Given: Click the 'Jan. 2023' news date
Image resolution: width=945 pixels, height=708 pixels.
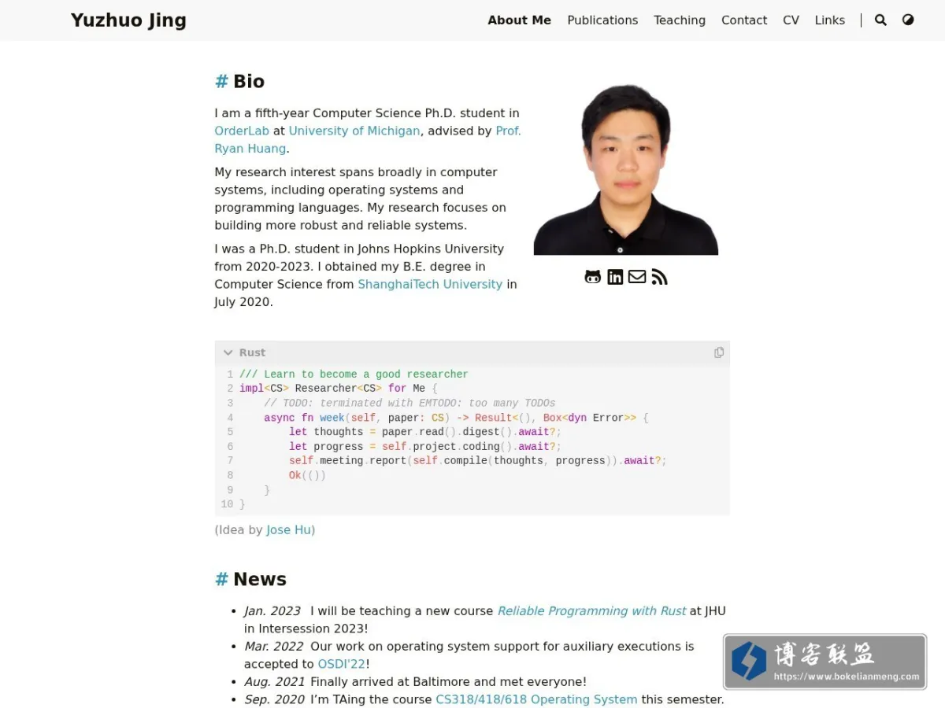Looking at the screenshot, I should [272, 611].
